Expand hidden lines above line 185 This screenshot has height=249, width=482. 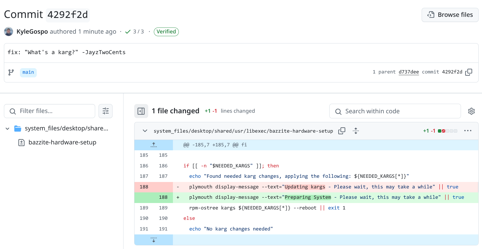coord(154,145)
